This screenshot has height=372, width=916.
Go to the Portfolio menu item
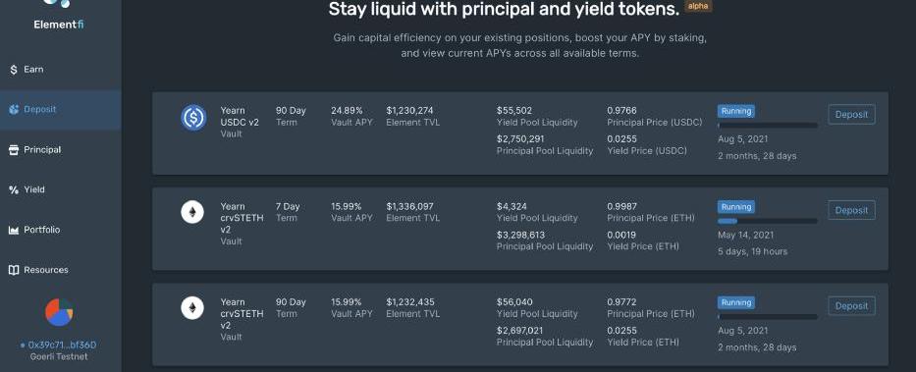click(x=34, y=230)
